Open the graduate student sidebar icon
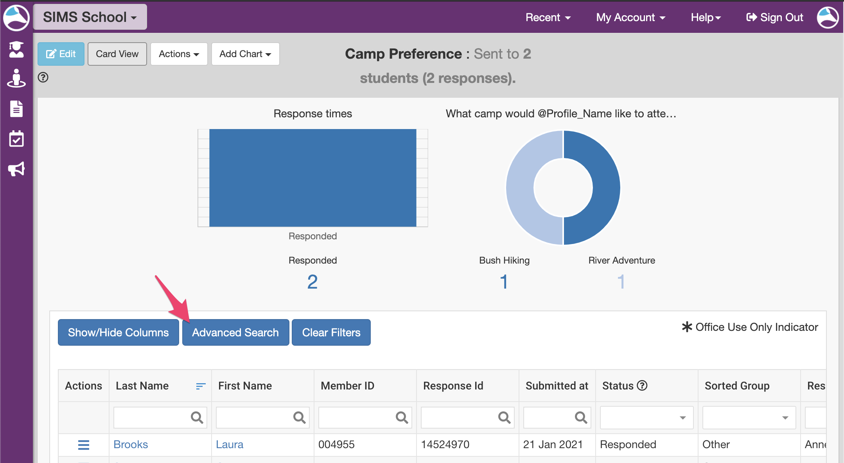 pyautogui.click(x=16, y=50)
